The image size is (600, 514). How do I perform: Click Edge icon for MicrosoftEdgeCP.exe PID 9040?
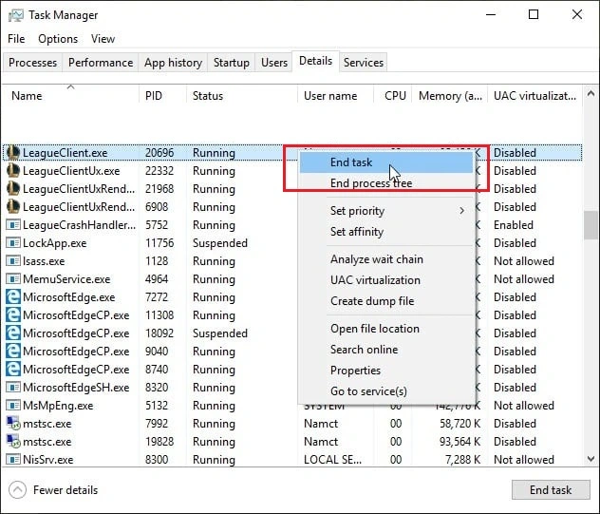(13, 351)
